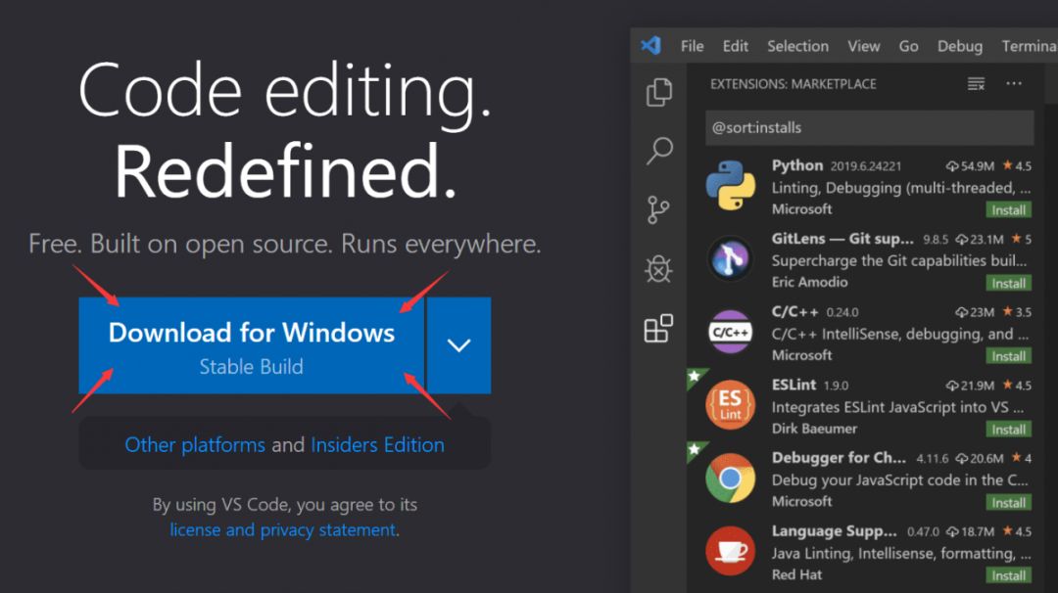Viewport: 1058px width, 593px height.
Task: Open the Debug menu
Action: point(959,46)
